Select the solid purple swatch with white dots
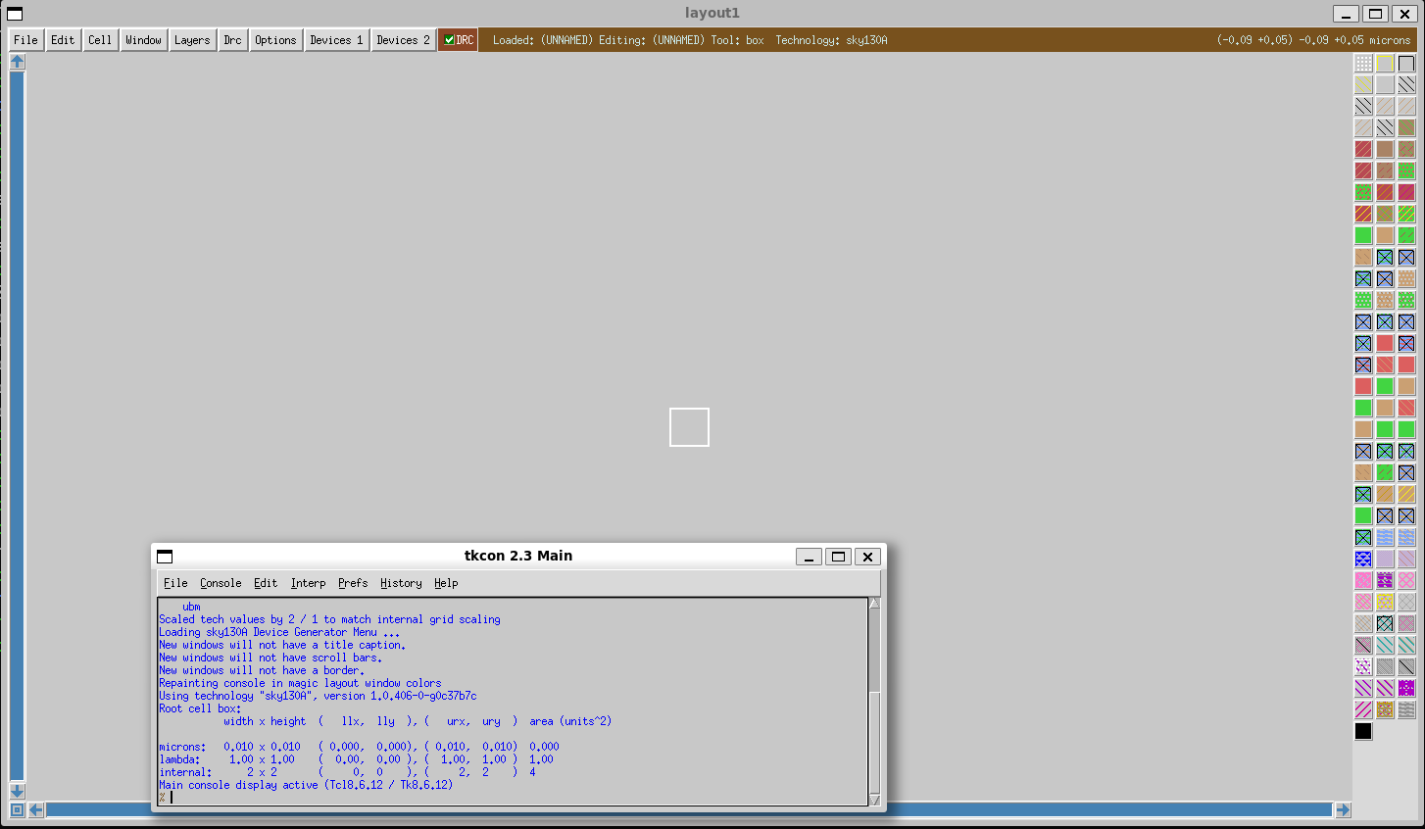This screenshot has height=829, width=1425. (1406, 688)
